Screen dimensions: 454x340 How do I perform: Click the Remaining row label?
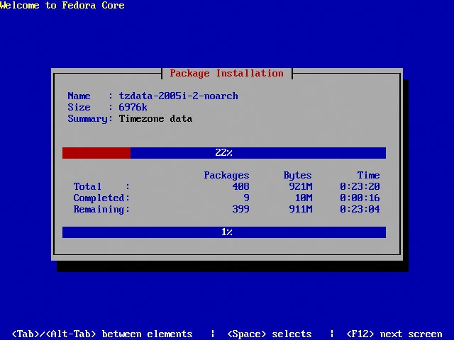pyautogui.click(x=101, y=209)
